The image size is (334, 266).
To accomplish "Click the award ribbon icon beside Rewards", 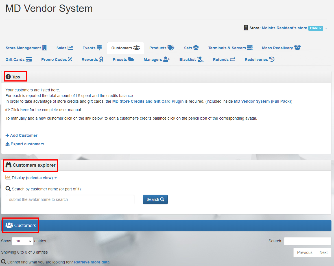I will click(x=101, y=59).
